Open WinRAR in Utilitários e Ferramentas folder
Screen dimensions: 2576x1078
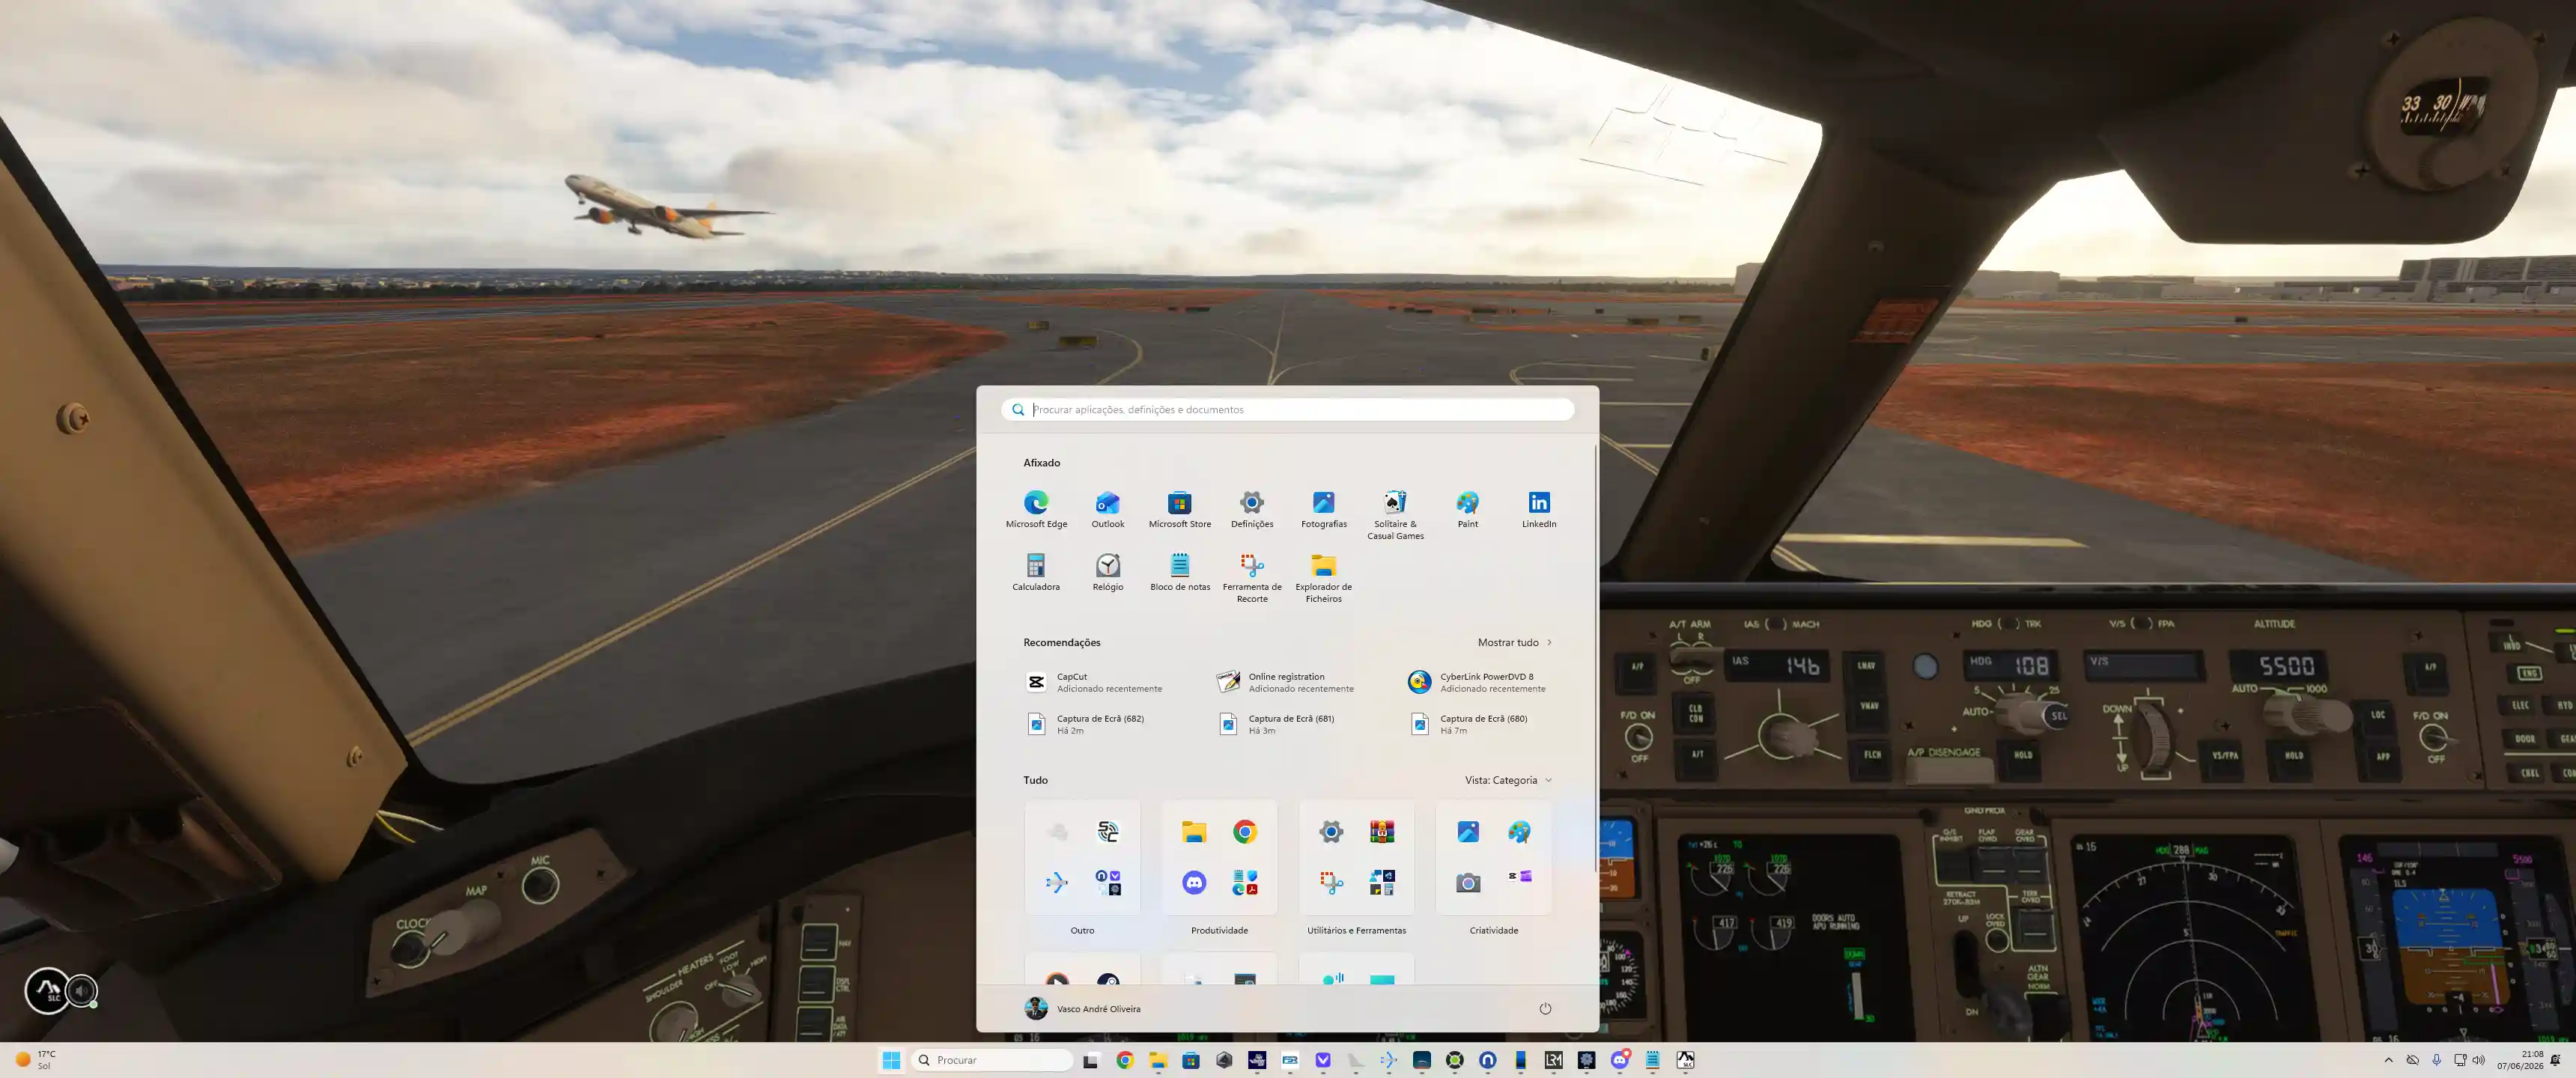coord(1382,832)
